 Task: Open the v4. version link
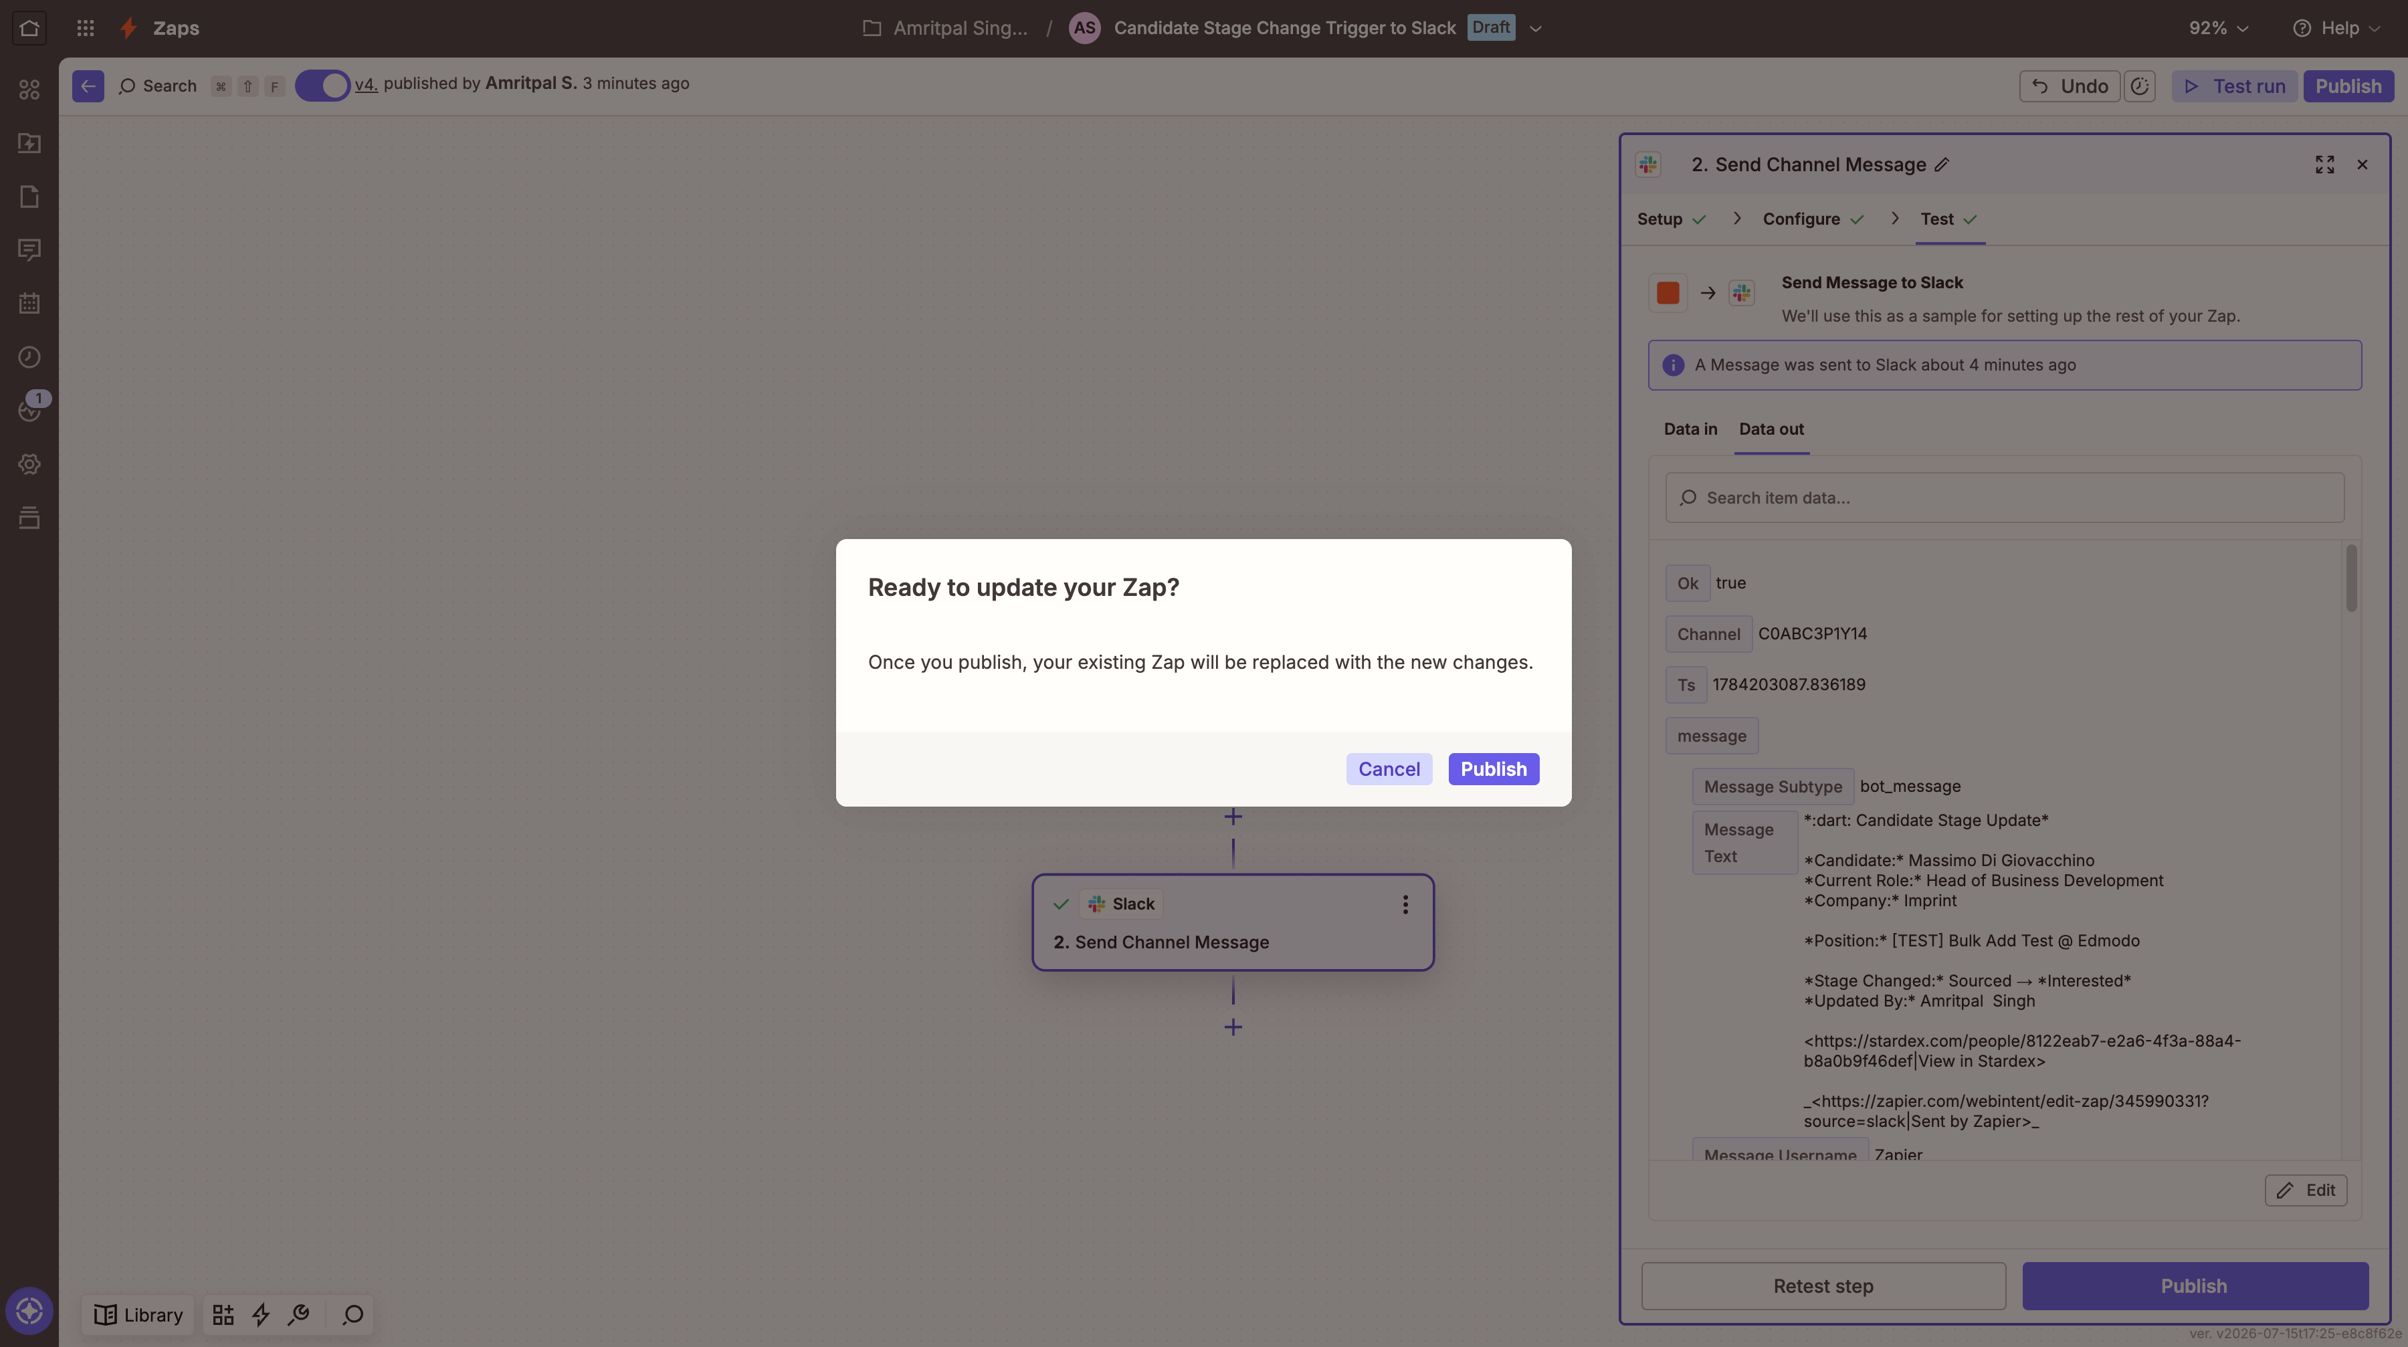367,84
